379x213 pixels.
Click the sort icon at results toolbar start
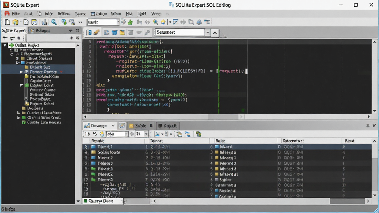click(87, 134)
